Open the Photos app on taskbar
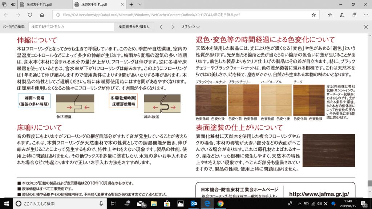This screenshot has height=209, width=372. pyautogui.click(x=180, y=204)
